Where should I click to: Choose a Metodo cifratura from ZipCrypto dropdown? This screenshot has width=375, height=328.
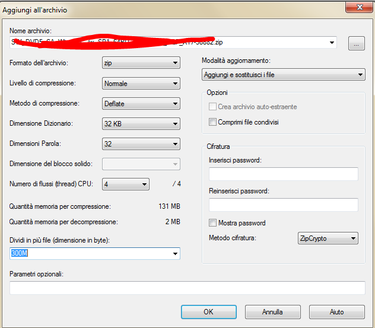click(x=328, y=238)
